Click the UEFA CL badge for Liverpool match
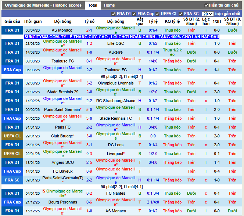 tap(12, 154)
